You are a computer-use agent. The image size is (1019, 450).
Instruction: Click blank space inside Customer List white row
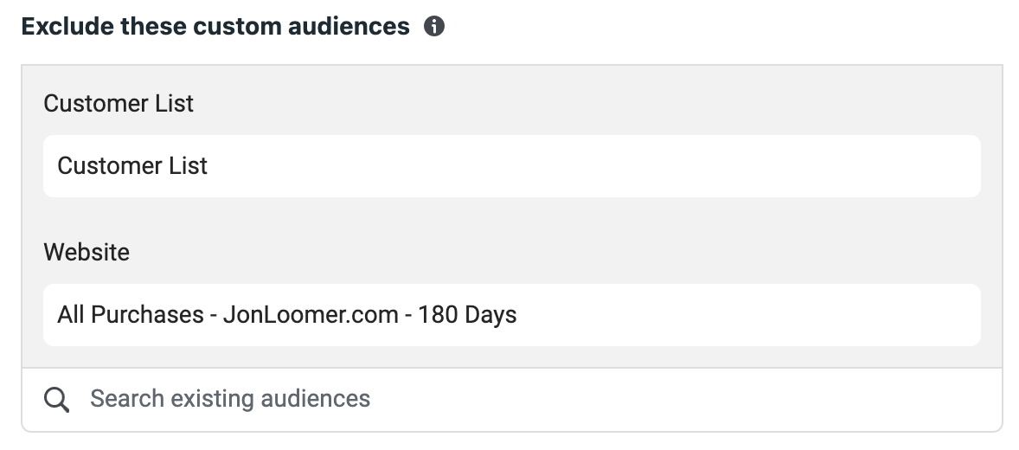click(x=585, y=166)
